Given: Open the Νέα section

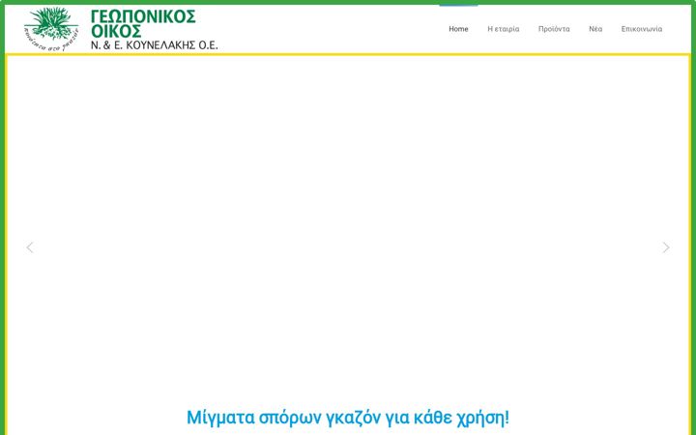Looking at the screenshot, I should coord(595,29).
